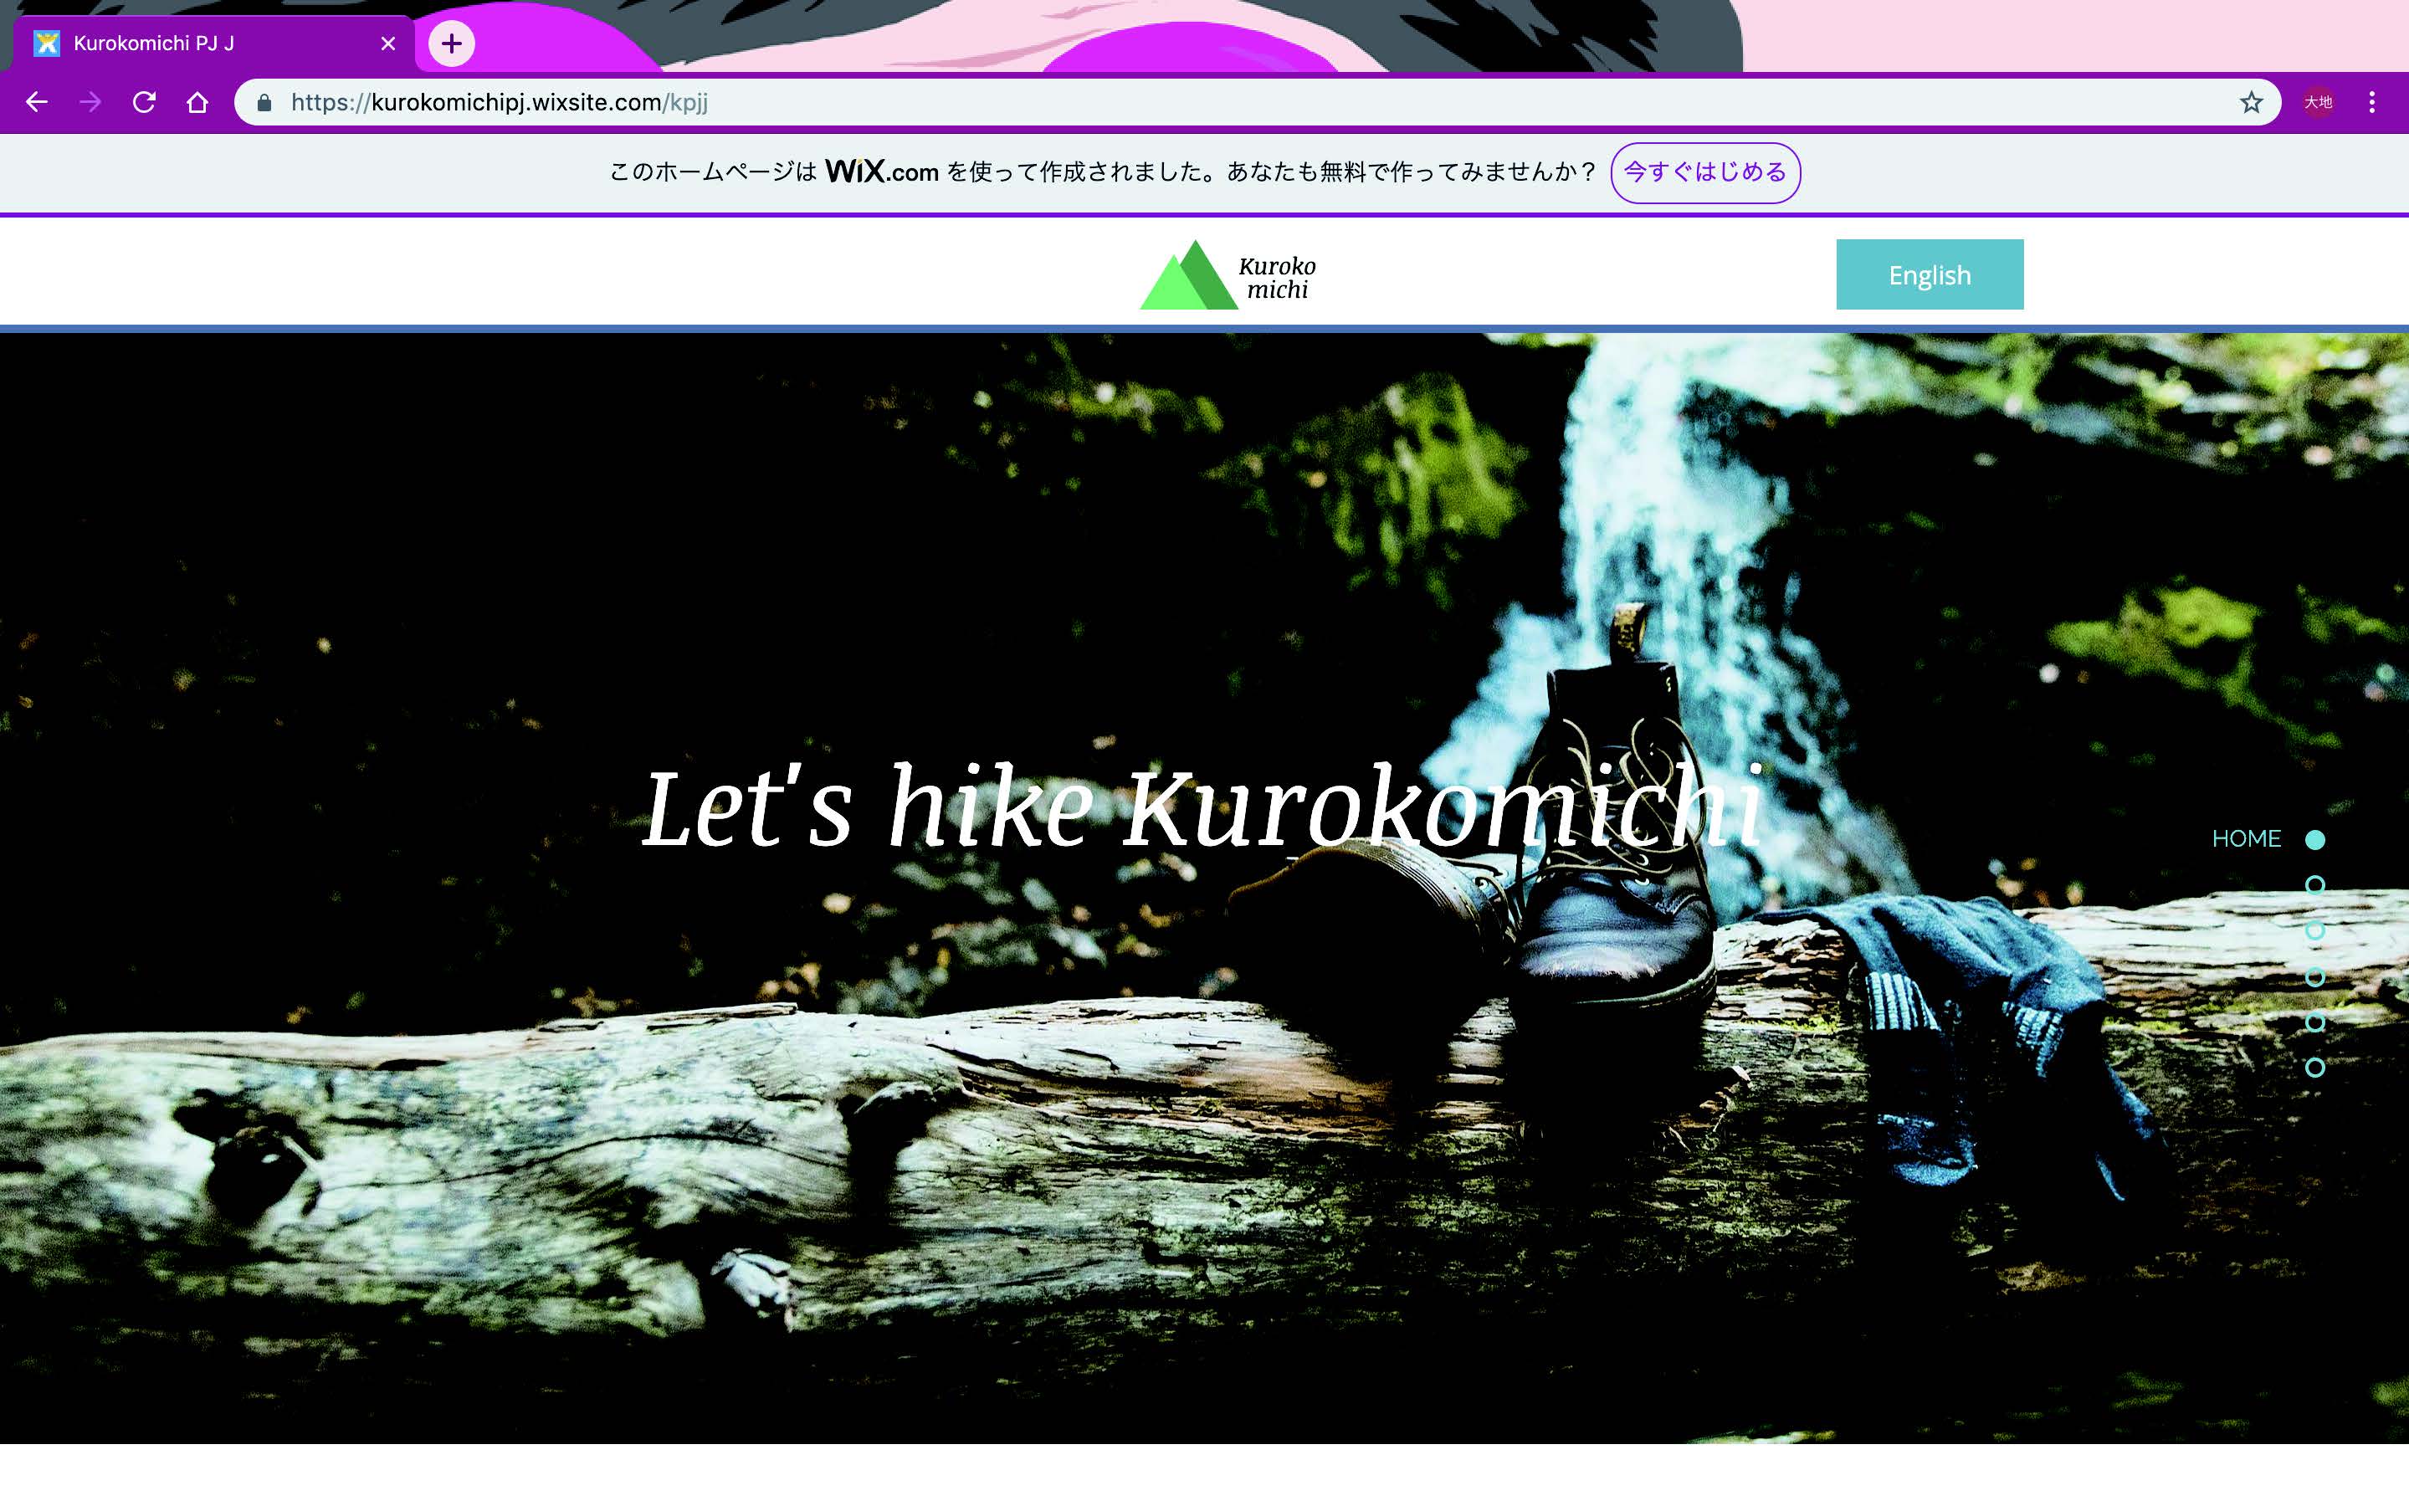The image size is (2409, 1506).
Task: Switch the site language to English
Action: tap(1929, 274)
